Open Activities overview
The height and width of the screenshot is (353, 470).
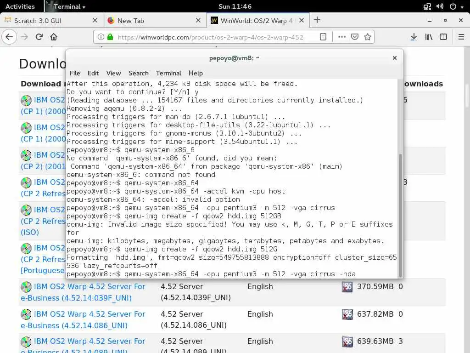pyautogui.click(x=20, y=6)
